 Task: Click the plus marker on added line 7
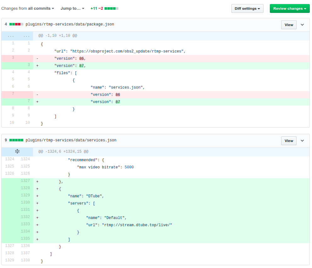pyautogui.click(x=37, y=102)
